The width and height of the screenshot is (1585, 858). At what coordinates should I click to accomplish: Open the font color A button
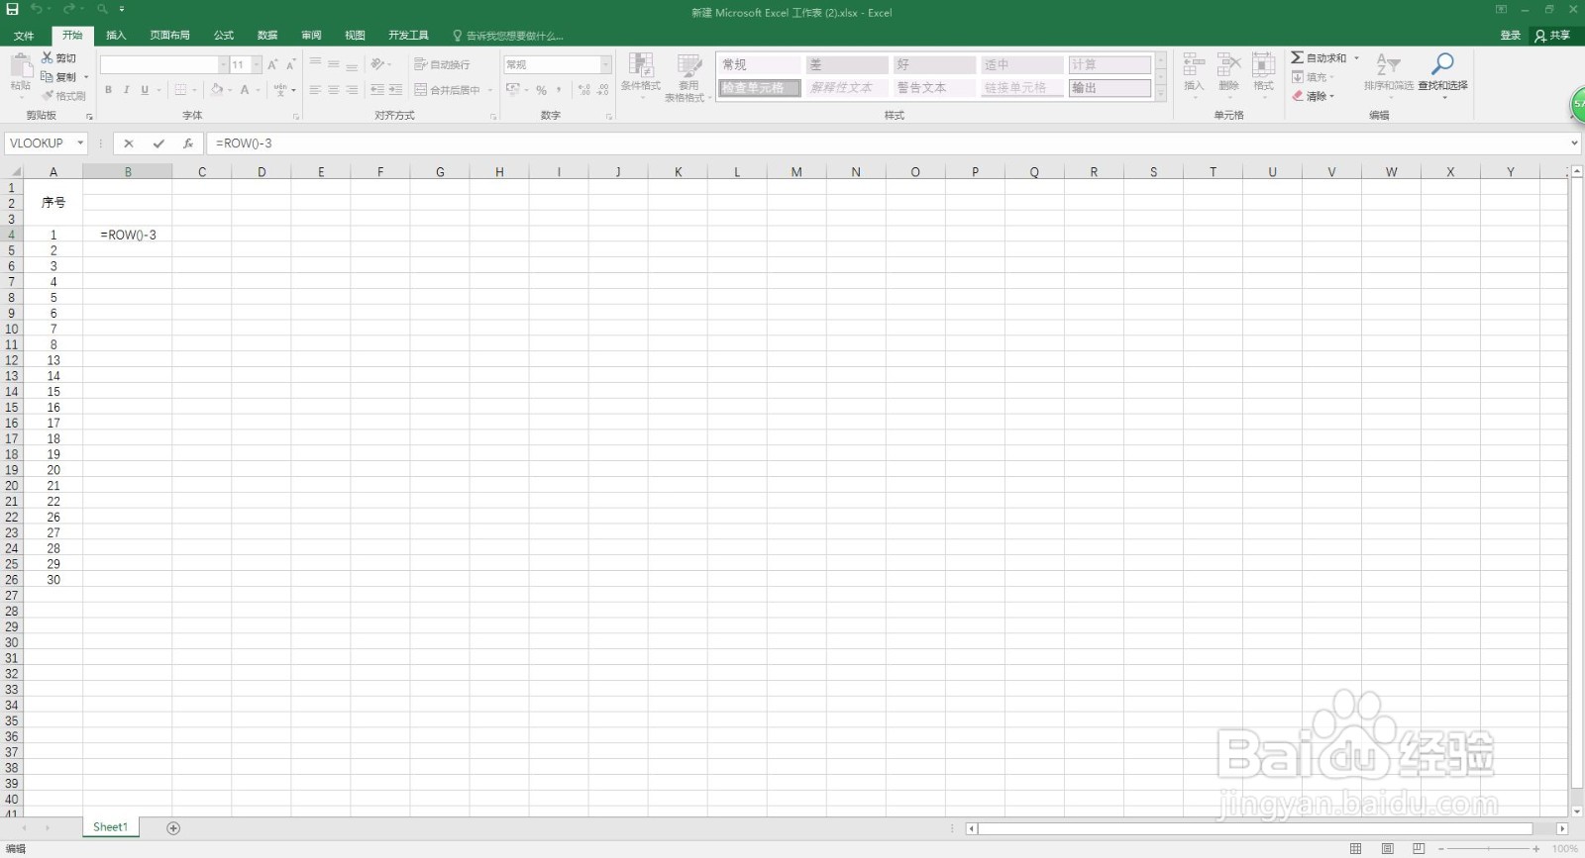point(245,90)
